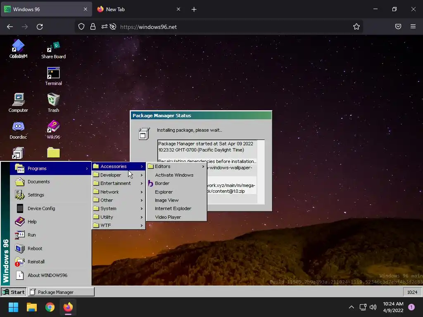The image size is (423, 317).
Task: Launch Explorer from Accessories menu
Action: 177,192
